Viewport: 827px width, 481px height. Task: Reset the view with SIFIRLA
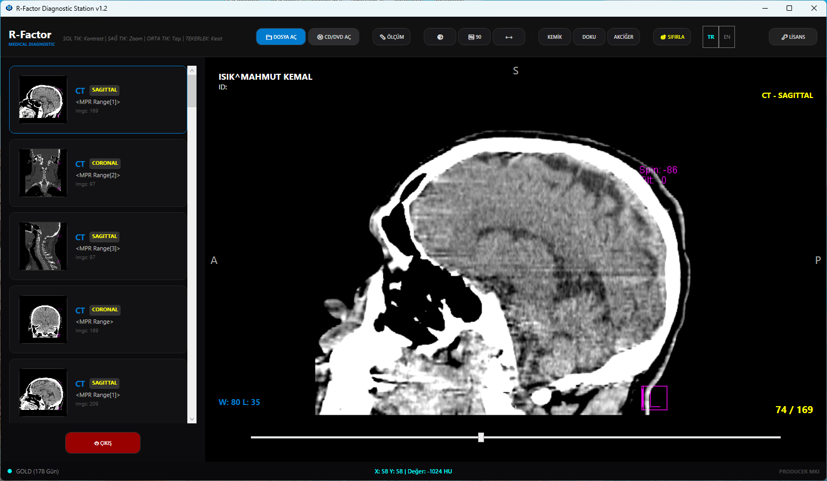pyautogui.click(x=672, y=37)
